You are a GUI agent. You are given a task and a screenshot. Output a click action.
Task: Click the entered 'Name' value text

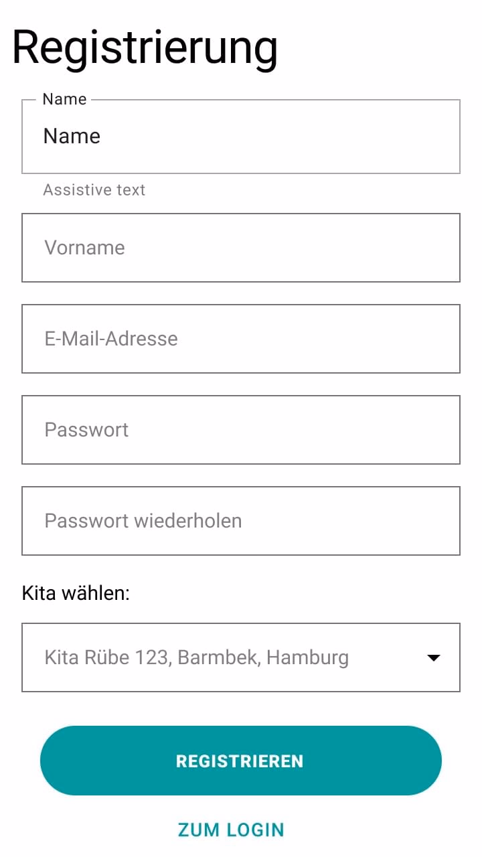click(72, 137)
